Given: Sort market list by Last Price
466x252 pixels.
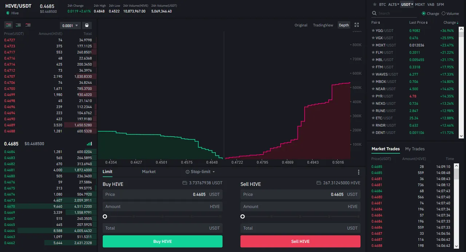Looking at the screenshot, I should tap(418, 23).
